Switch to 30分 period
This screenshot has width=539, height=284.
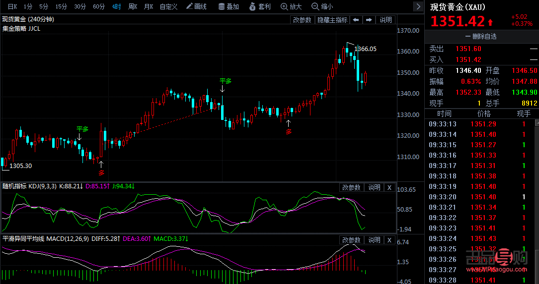80,6
